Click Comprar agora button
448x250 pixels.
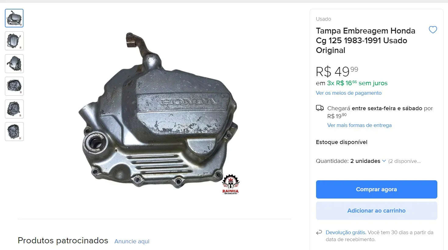tap(376, 189)
